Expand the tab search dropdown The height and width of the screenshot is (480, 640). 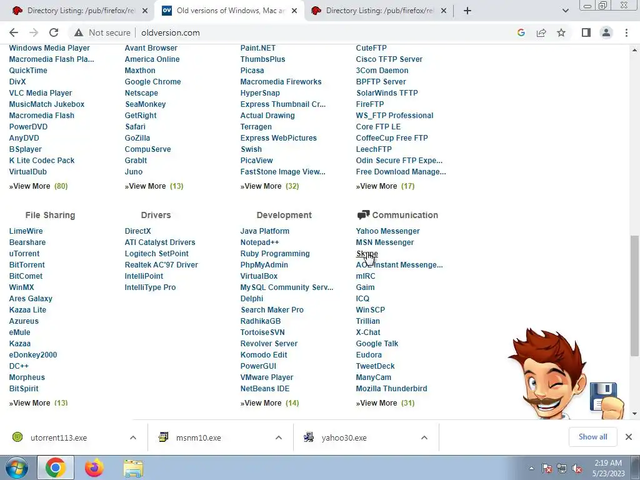[x=565, y=11]
